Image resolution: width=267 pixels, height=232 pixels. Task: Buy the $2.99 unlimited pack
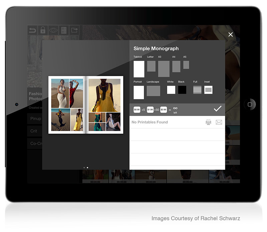pos(164,109)
